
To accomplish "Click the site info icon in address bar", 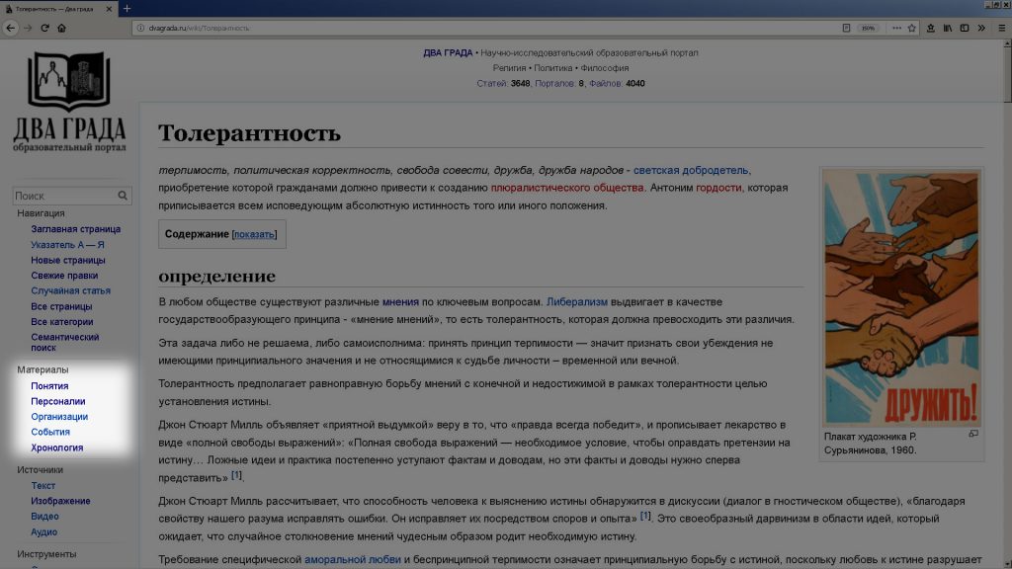I will (140, 28).
